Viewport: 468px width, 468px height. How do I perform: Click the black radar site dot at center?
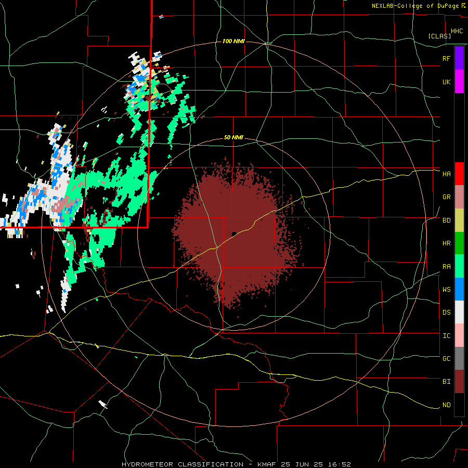234,234
